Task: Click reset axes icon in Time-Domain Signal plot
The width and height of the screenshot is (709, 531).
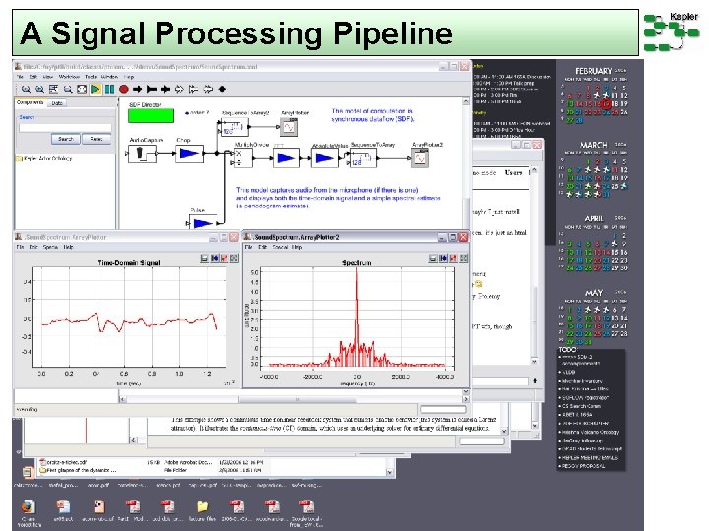Action: tap(215, 258)
